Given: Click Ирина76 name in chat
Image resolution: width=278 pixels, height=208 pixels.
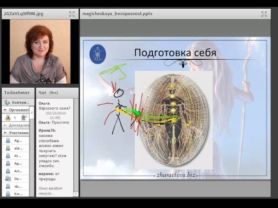Looking at the screenshot, I should (47, 130).
